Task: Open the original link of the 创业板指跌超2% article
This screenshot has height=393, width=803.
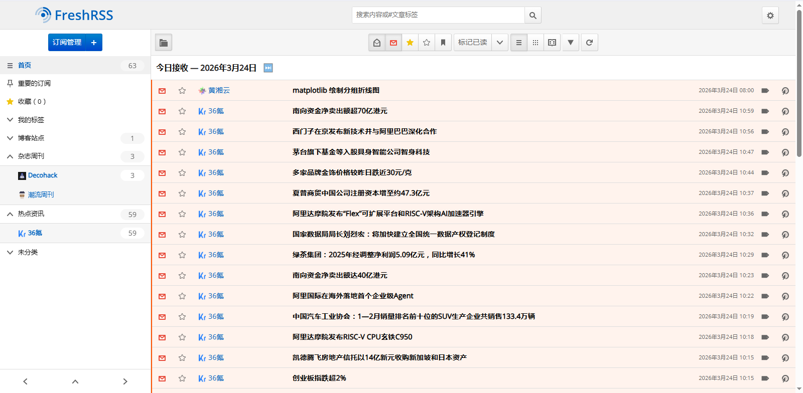Action: tap(785, 378)
